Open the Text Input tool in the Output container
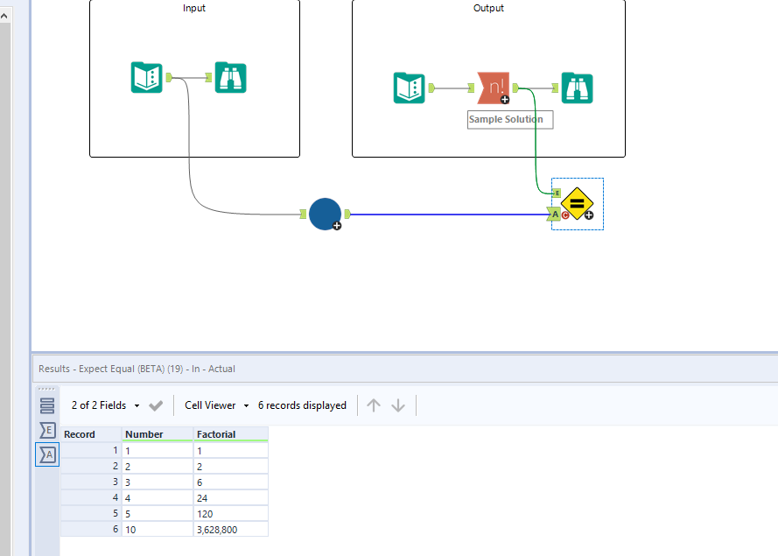Image resolution: width=778 pixels, height=556 pixels. coord(409,88)
